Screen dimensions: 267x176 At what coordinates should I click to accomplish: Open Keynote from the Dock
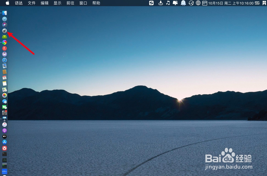(5, 119)
